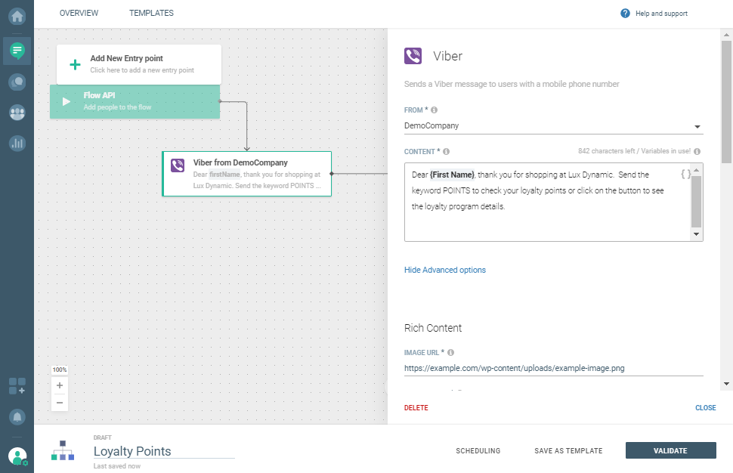Image resolution: width=733 pixels, height=473 pixels.
Task: Click the user account avatar icon
Action: click(17, 456)
